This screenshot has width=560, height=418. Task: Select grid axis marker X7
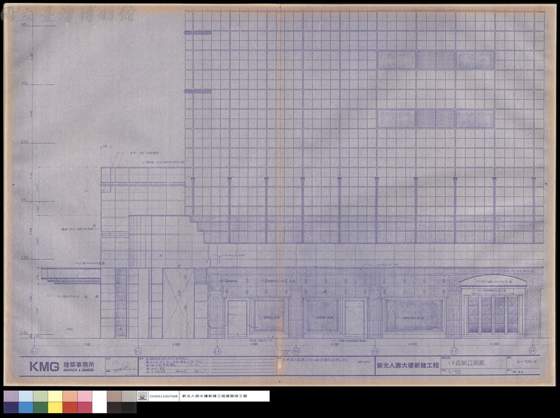click(454, 351)
